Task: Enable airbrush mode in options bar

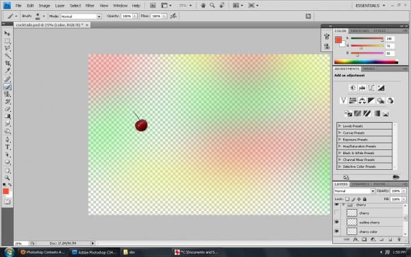Action: click(x=173, y=16)
